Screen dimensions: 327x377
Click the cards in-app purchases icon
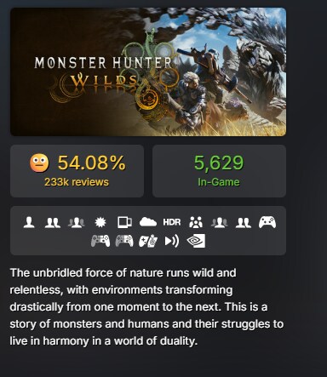pos(148,241)
